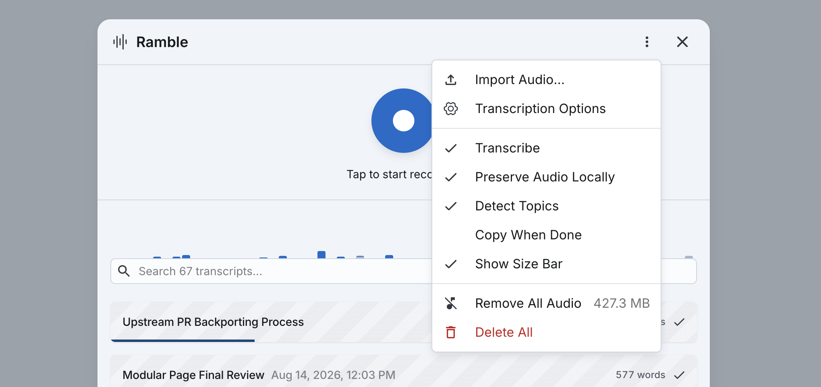The image size is (821, 387).
Task: Toggle the Transcribe option
Action: (x=546, y=148)
